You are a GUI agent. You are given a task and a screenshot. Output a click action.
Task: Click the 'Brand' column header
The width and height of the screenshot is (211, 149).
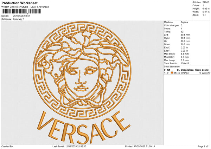205,70
